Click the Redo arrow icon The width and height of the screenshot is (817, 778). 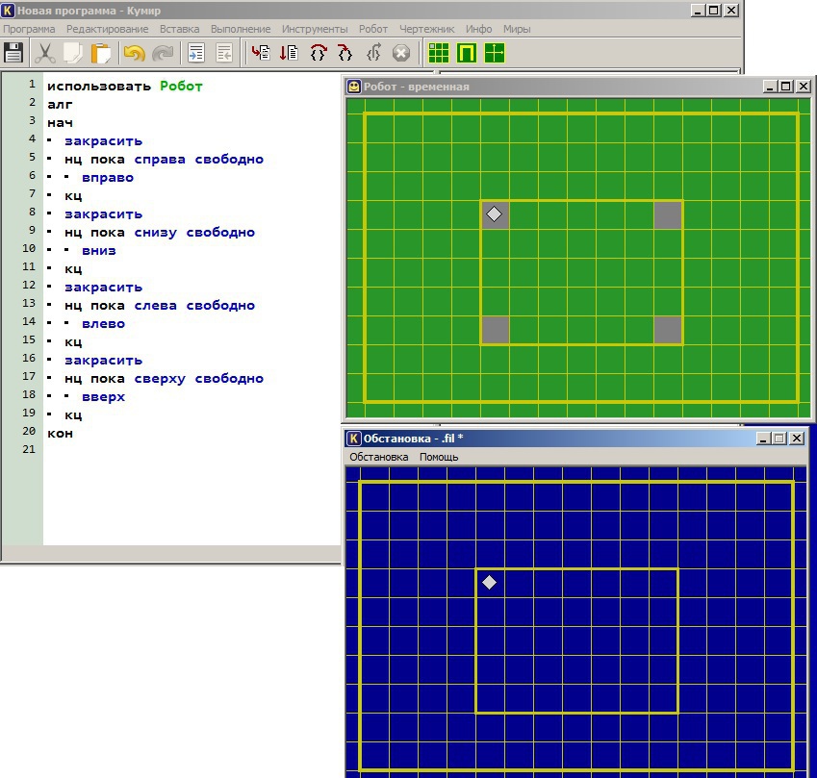click(163, 53)
